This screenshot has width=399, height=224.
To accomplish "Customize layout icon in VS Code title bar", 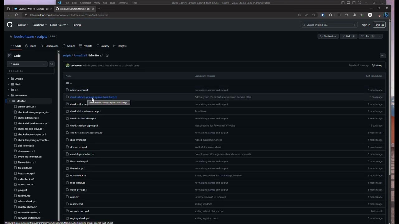I will click(360, 3).
